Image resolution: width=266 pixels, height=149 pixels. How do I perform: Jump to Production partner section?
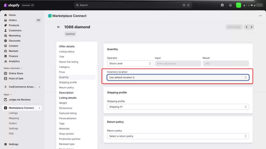tap(70, 139)
